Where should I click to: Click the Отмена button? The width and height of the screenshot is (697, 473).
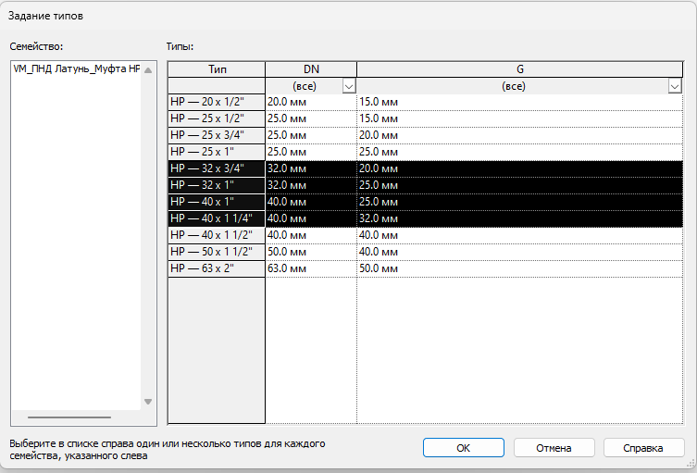pyautogui.click(x=554, y=448)
